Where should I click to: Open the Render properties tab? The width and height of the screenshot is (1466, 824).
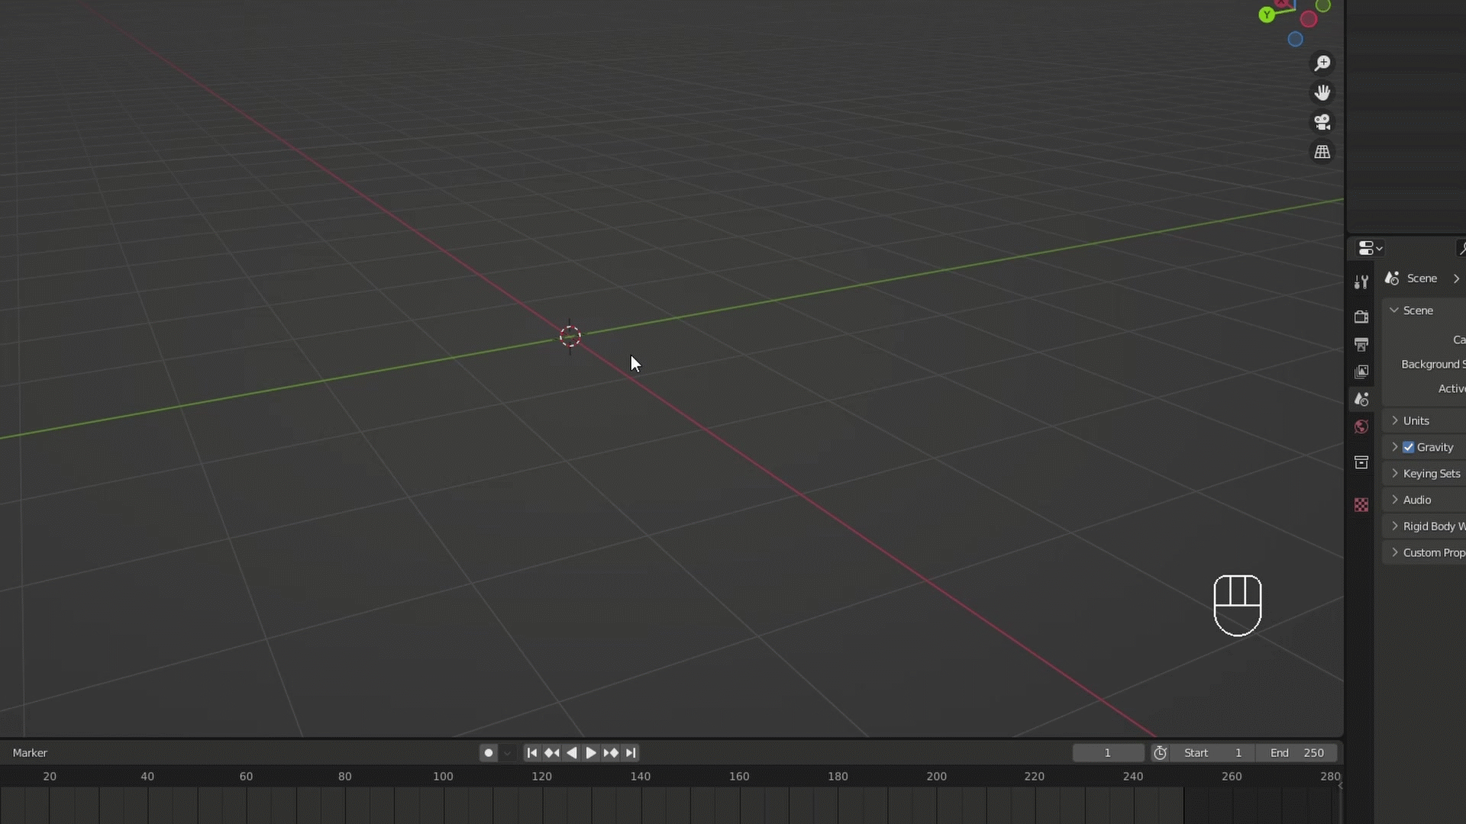click(x=1361, y=317)
